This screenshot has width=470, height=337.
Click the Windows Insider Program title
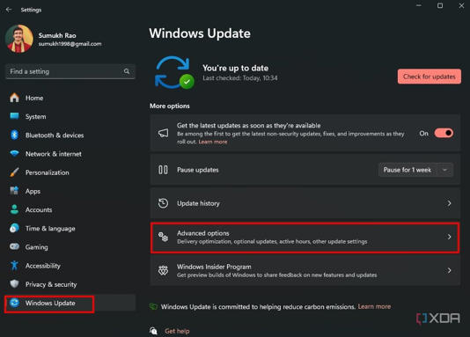click(x=214, y=267)
